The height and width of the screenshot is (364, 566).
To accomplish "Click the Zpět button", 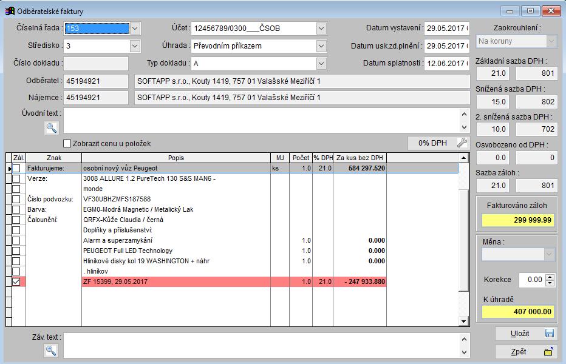I will pyautogui.click(x=526, y=352).
